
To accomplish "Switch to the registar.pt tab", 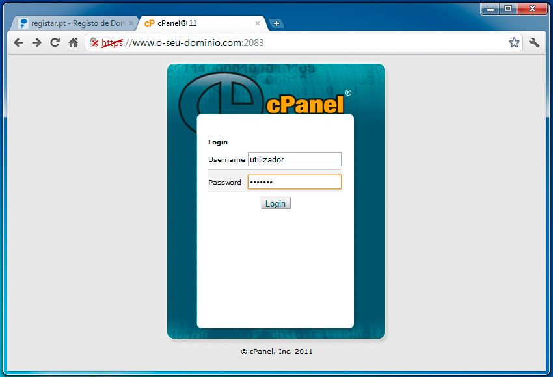I will (x=74, y=23).
